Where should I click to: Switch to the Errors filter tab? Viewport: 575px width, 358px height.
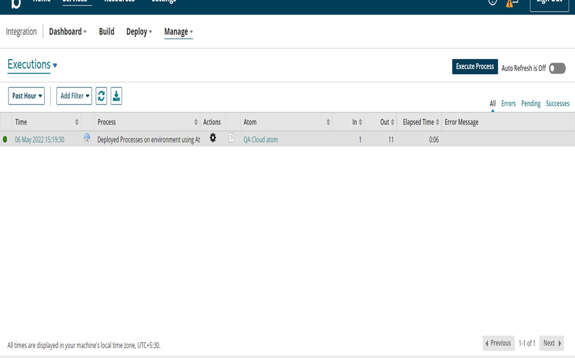tap(508, 103)
